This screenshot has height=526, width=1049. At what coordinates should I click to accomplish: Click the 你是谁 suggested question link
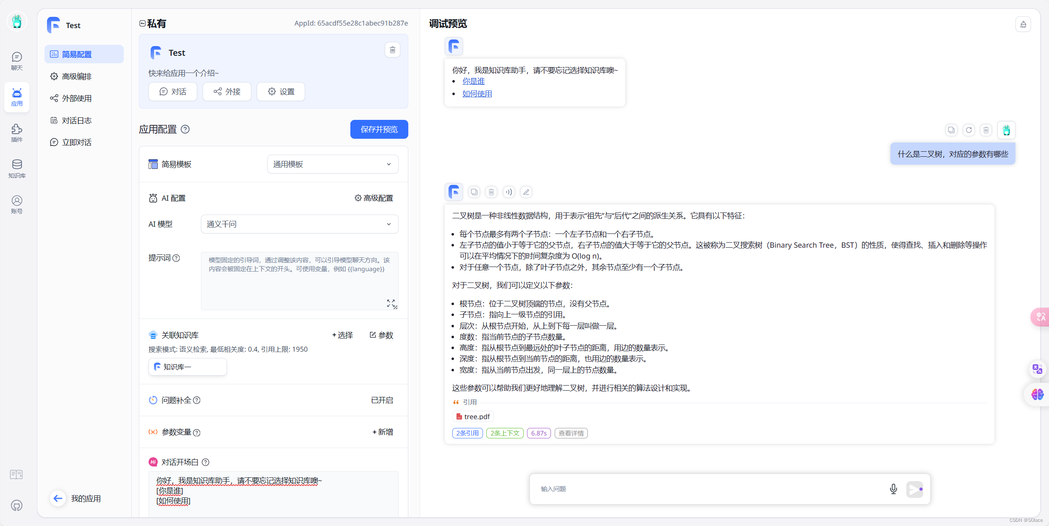[473, 81]
